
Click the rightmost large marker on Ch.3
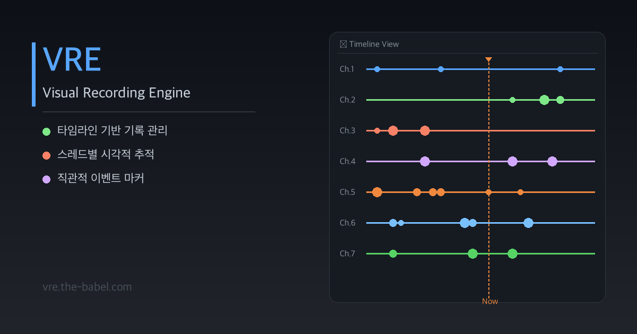click(x=425, y=130)
